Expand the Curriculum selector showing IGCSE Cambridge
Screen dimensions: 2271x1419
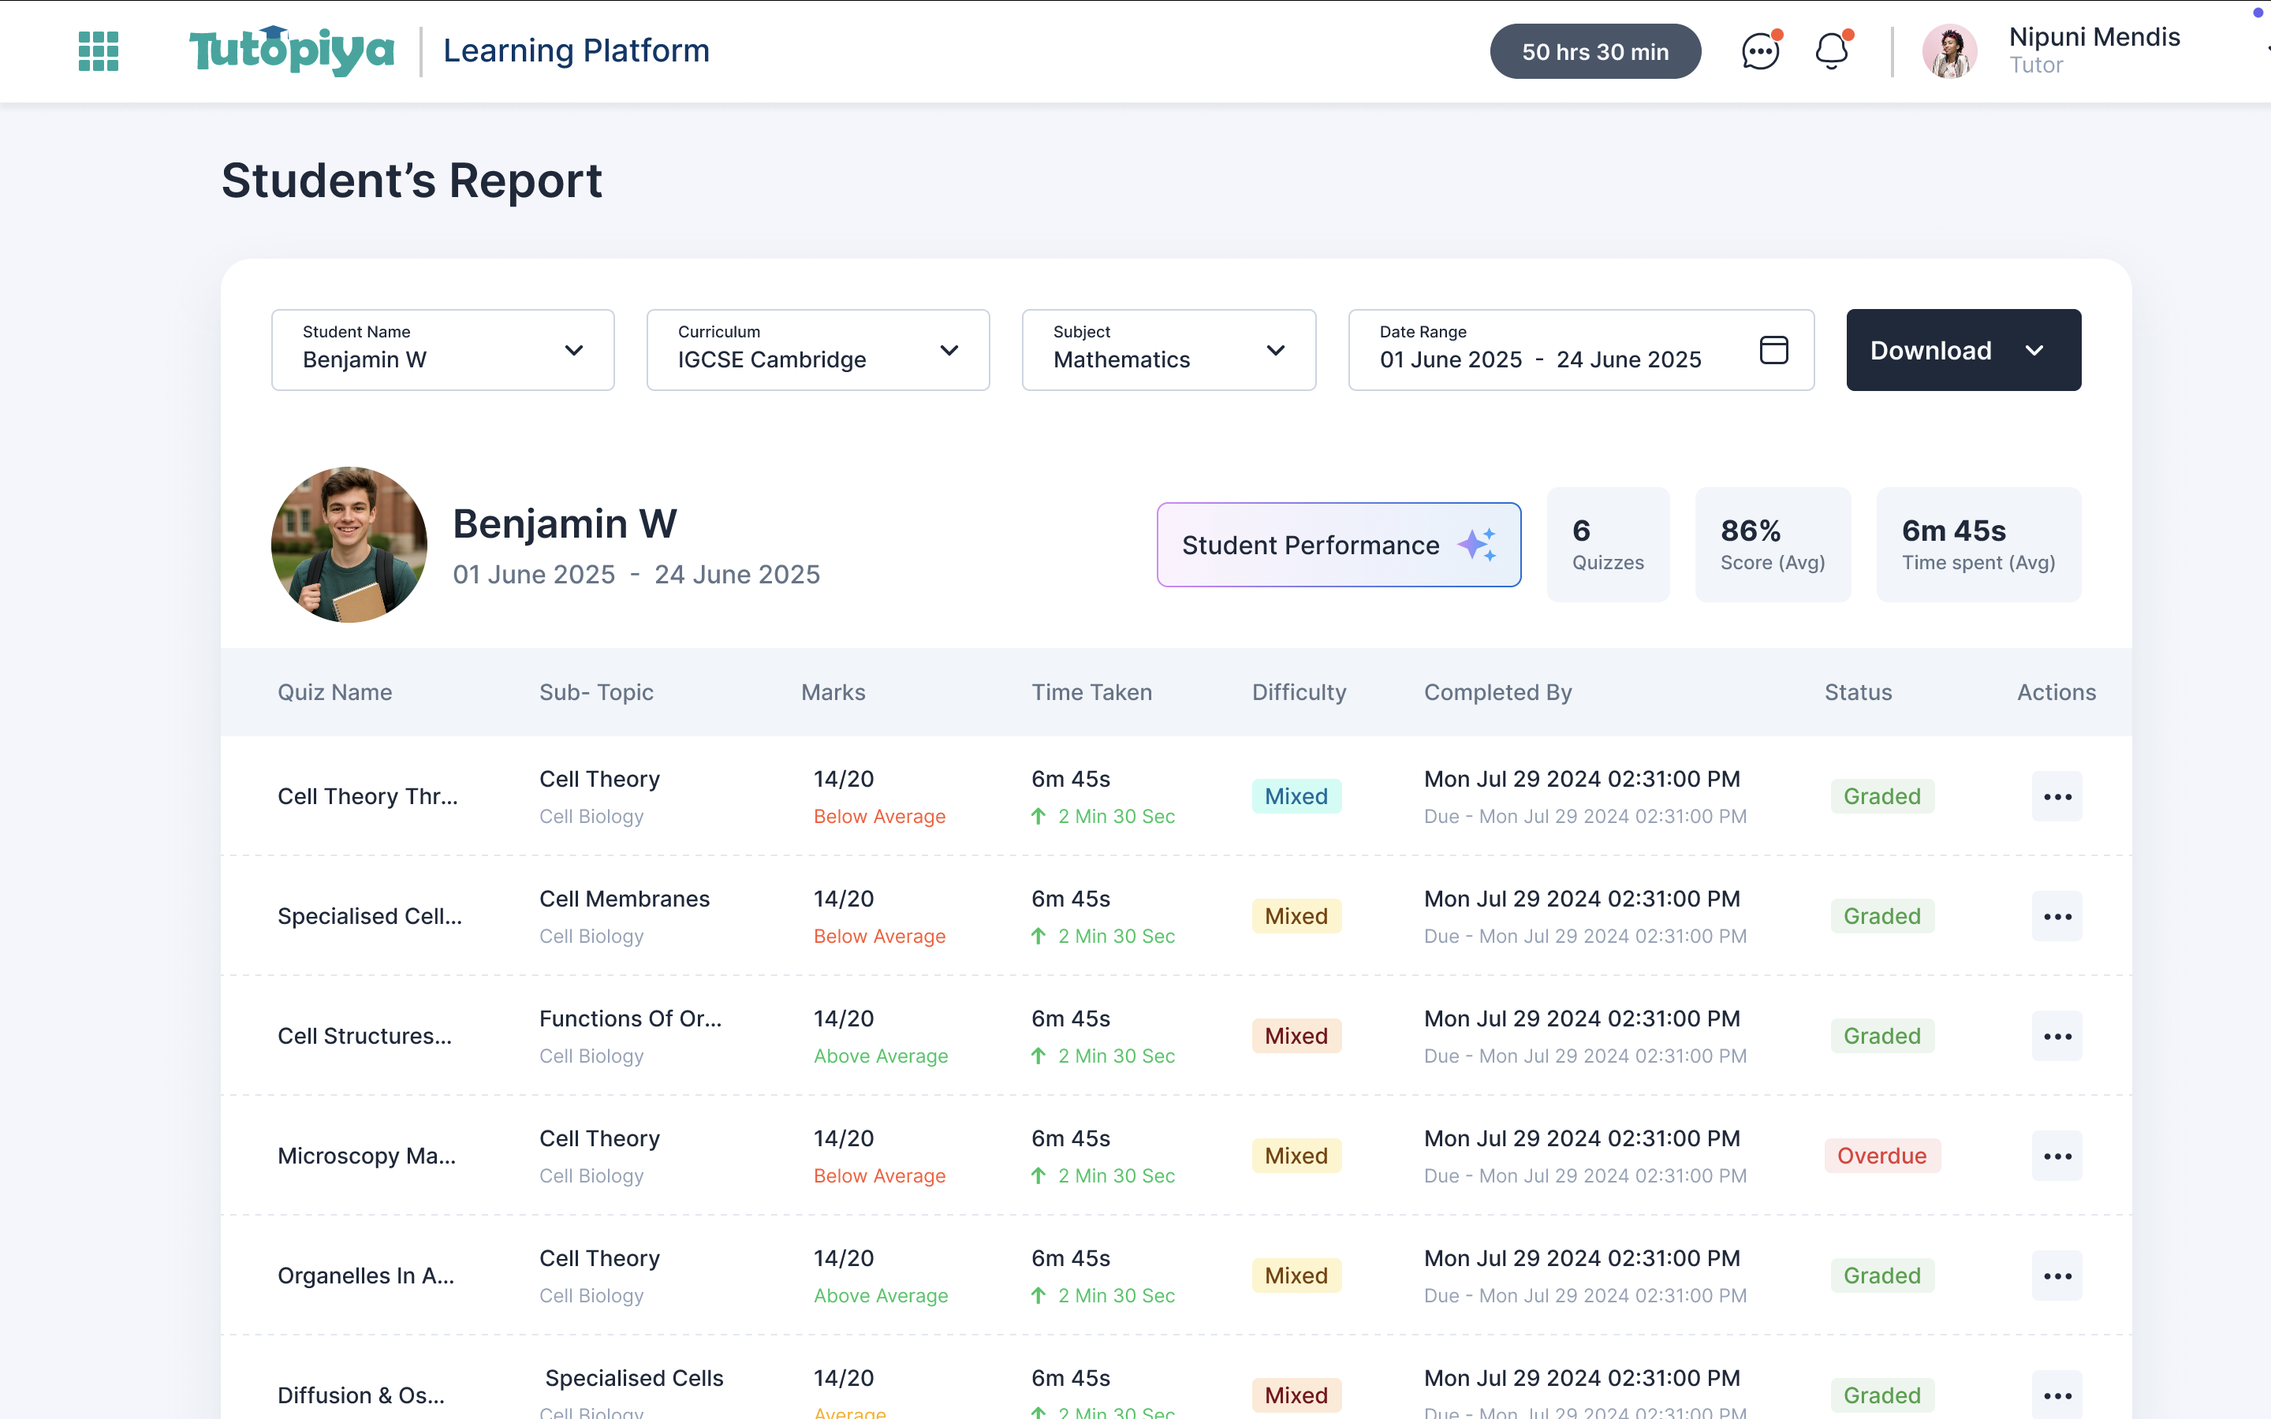coord(949,349)
